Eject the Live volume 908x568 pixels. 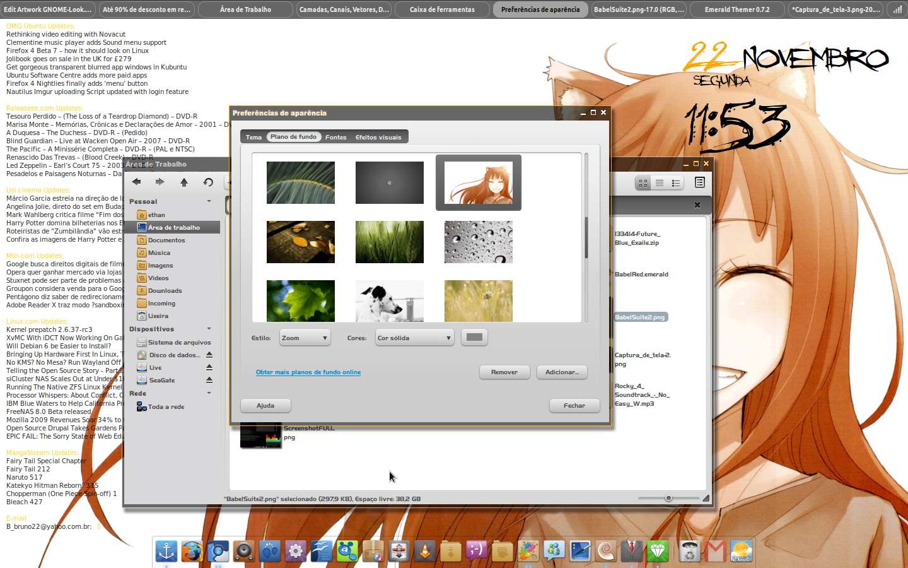pyautogui.click(x=209, y=367)
